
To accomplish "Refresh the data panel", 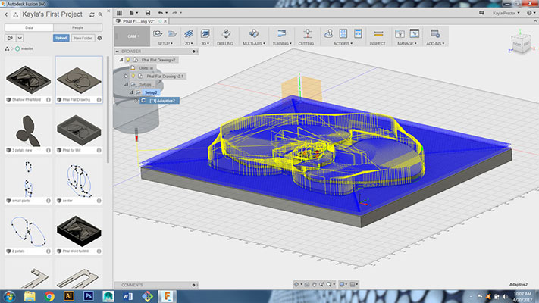I will pos(92,15).
